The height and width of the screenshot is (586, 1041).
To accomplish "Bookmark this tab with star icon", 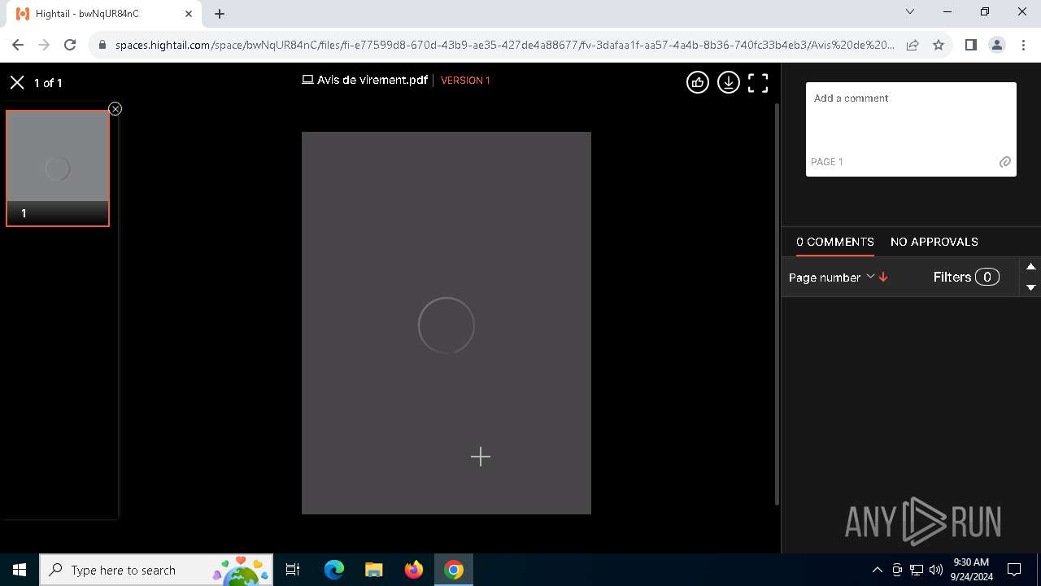I will [x=939, y=46].
